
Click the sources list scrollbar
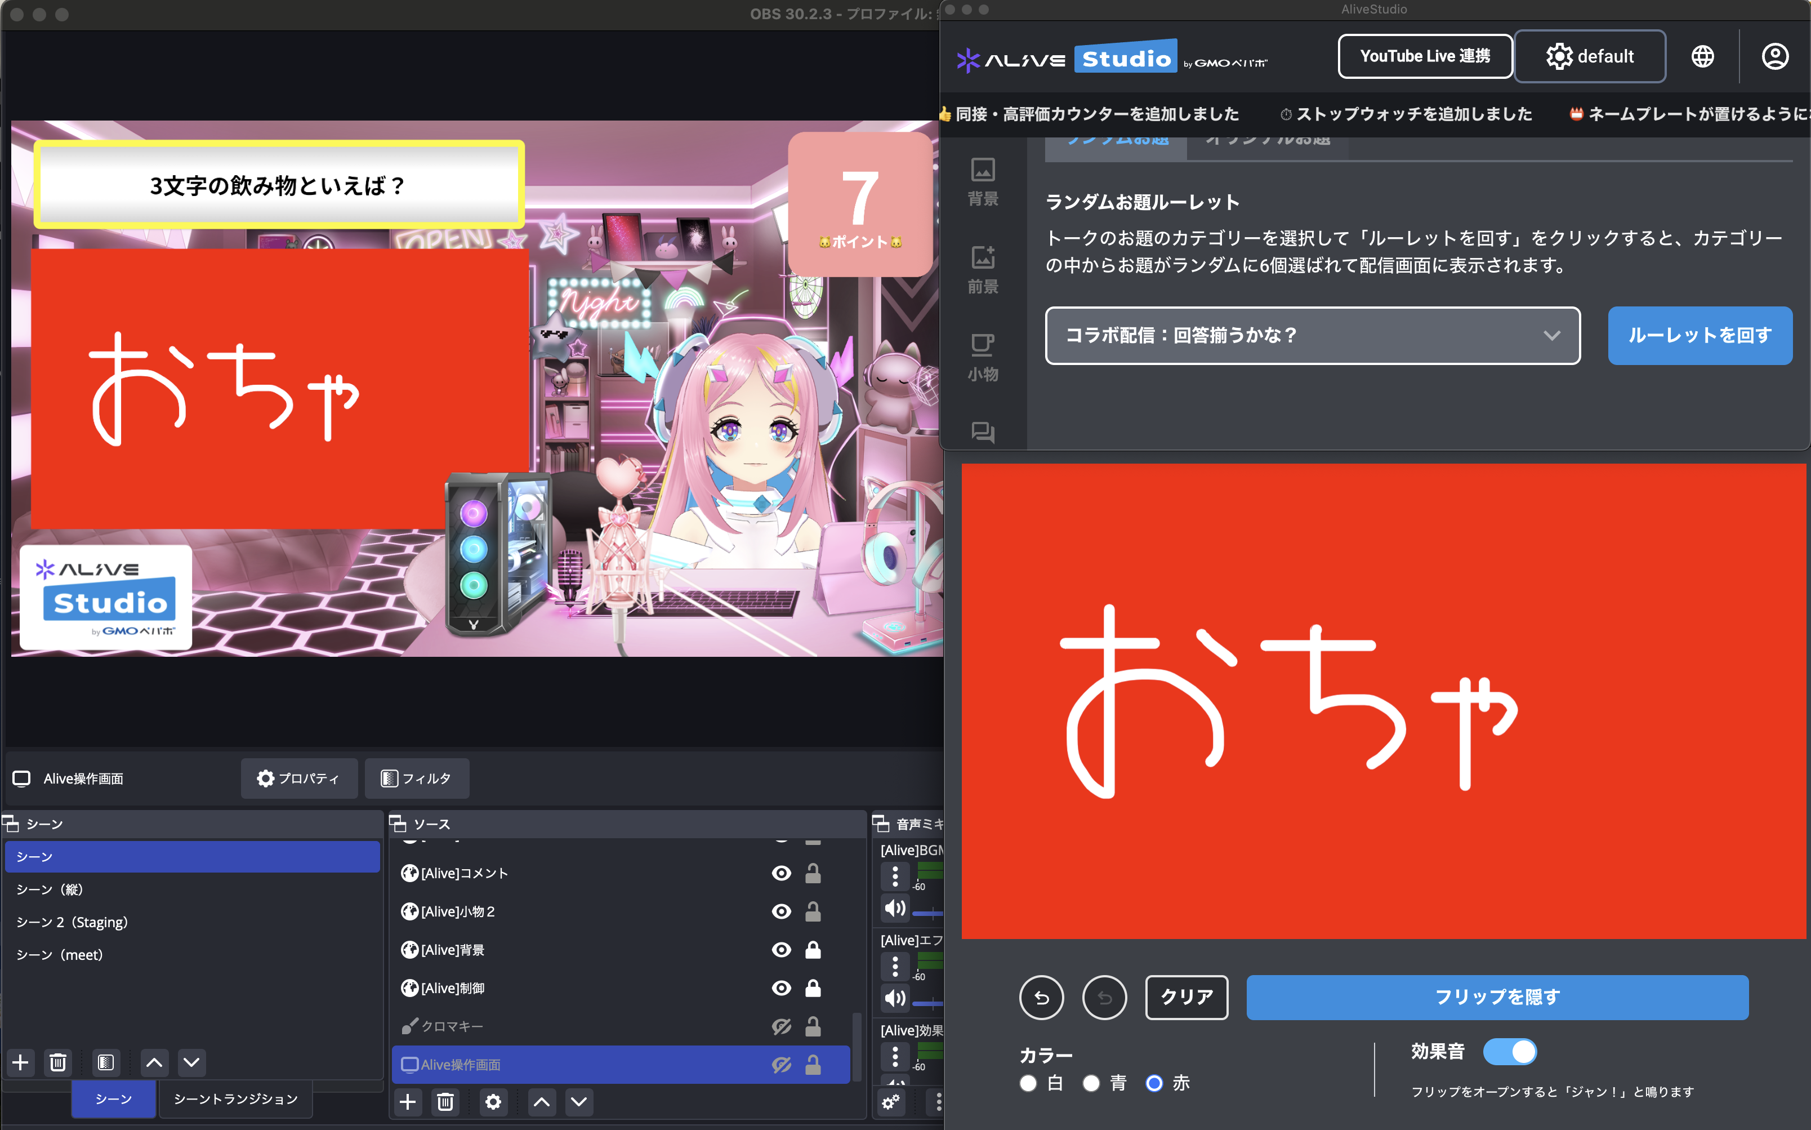point(857,1046)
